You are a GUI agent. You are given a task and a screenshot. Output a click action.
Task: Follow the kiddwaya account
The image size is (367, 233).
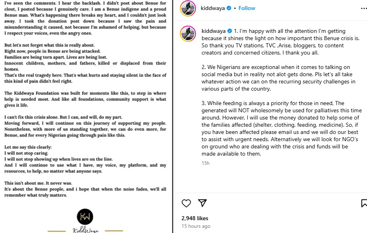click(247, 8)
